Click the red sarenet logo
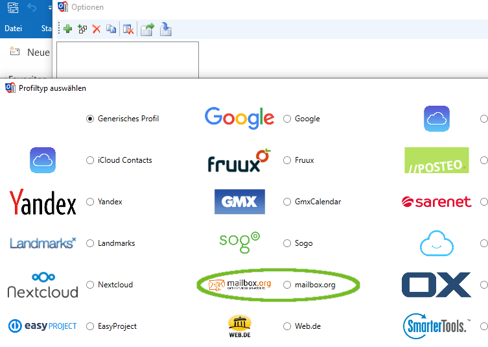This screenshot has height=347, width=488. tap(437, 202)
